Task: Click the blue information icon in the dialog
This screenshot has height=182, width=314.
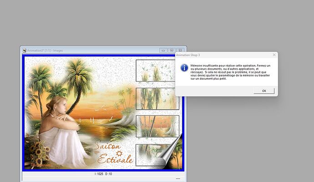Action: coord(184,68)
